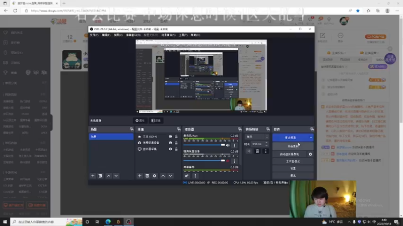
Task: Toggle visibility of the 显示器采集 source
Action: tap(170, 149)
